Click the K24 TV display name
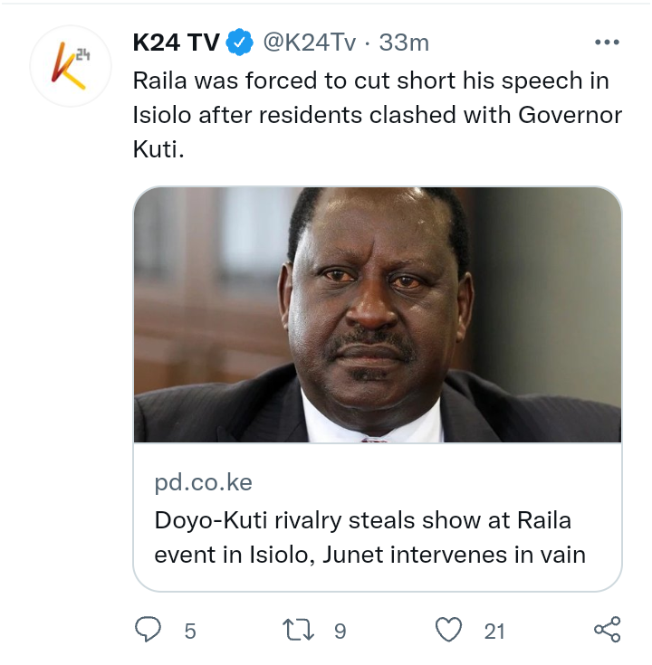Viewport: 652px width, 665px height. (177, 43)
